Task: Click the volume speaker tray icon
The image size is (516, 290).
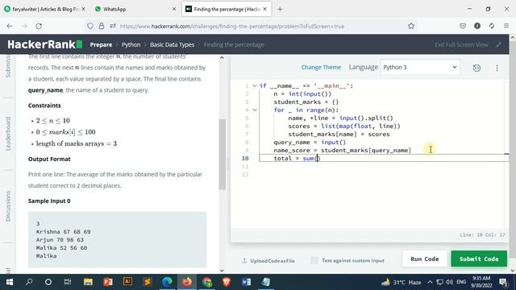Action: 449,282
